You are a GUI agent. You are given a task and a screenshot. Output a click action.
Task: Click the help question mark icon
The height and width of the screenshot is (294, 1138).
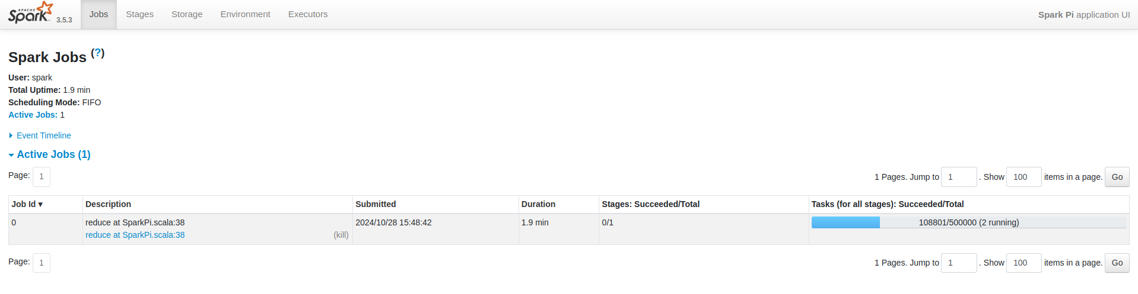coord(98,53)
